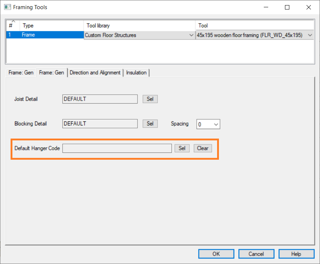The width and height of the screenshot is (320, 264).
Task: Click Sel button next to Blocking Detail
Action: pyautogui.click(x=150, y=124)
